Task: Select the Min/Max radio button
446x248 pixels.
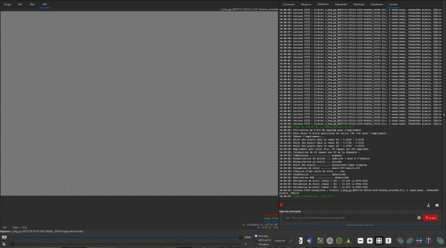Action: (x=256, y=236)
